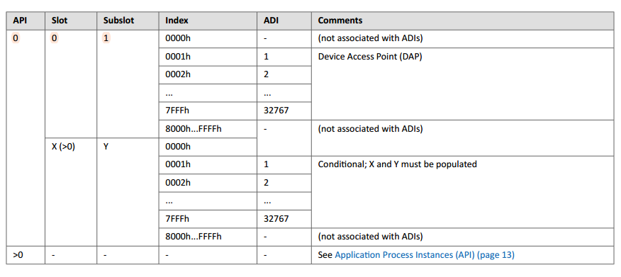Select the >0 API cell in last row

coord(18,255)
